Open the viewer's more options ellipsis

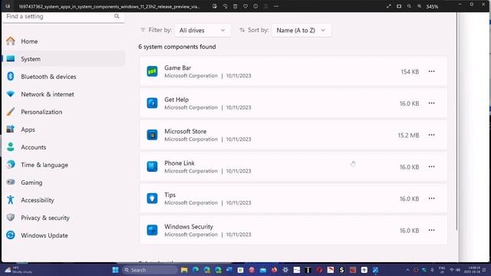pyautogui.click(x=276, y=6)
